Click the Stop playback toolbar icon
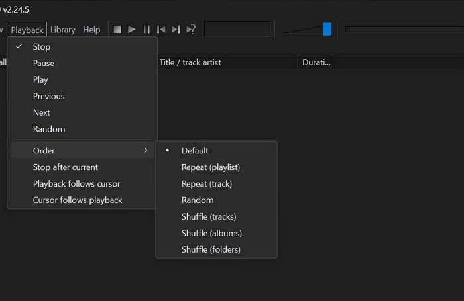 tap(117, 30)
